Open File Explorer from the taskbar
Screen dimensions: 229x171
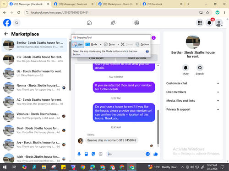point(44,167)
